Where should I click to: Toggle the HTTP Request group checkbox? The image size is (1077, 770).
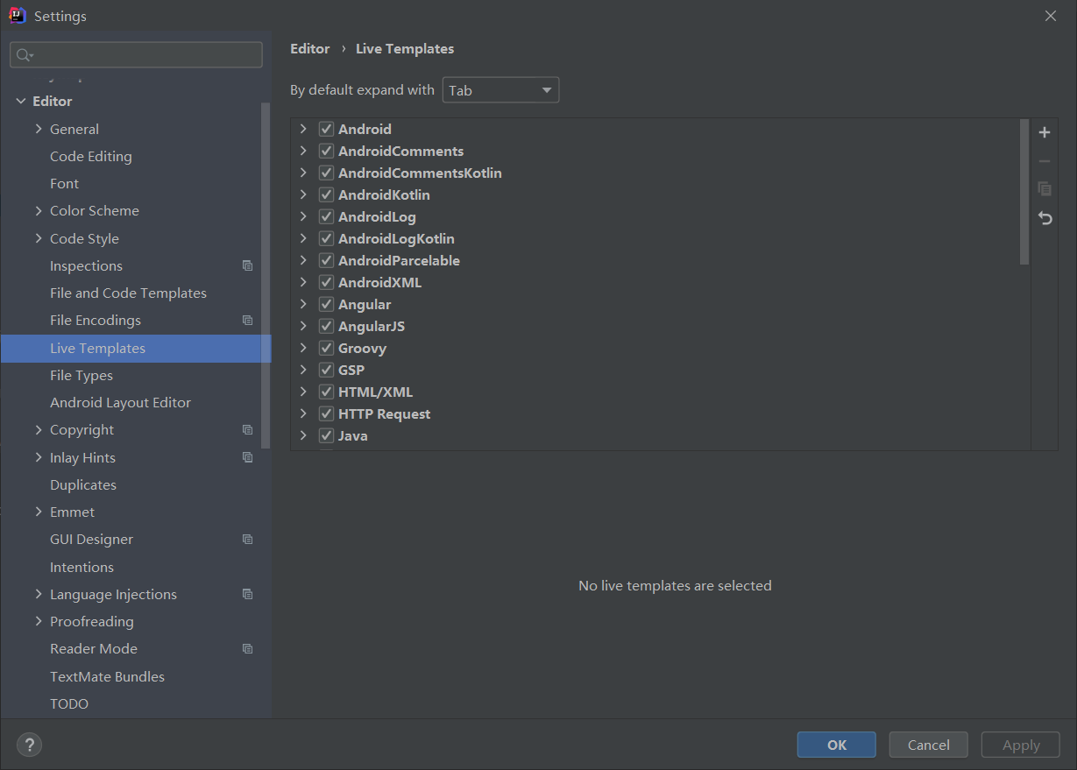(327, 414)
